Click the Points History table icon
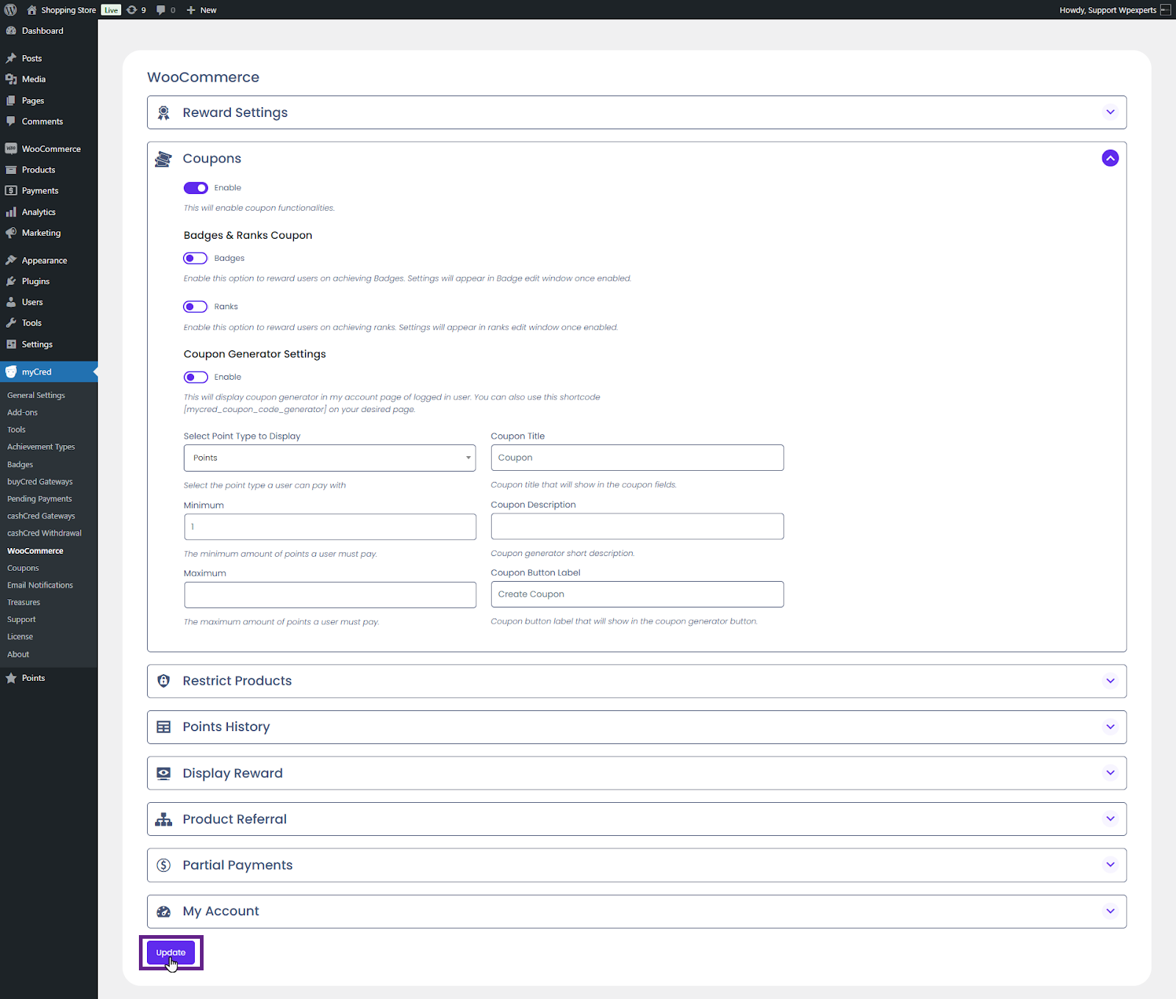Screen dimensions: 1176x999 [x=164, y=727]
